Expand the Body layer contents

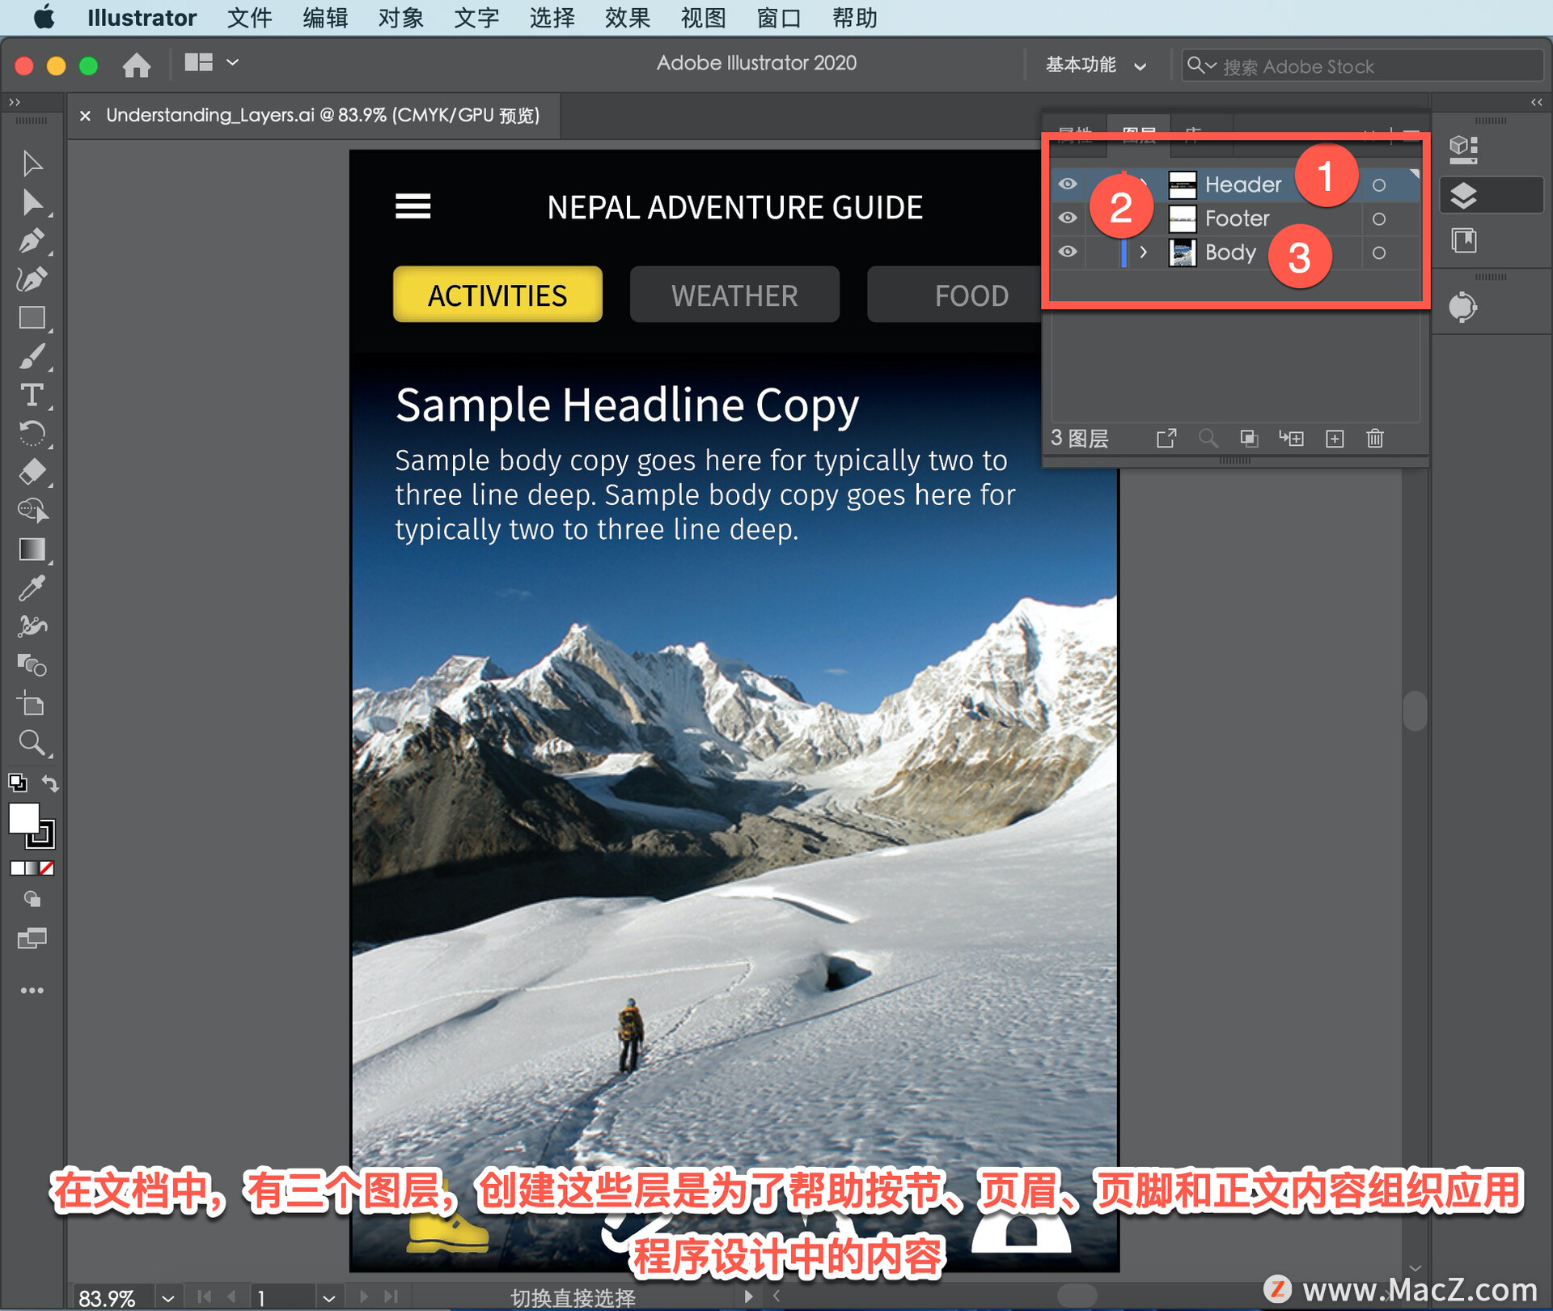point(1143,252)
